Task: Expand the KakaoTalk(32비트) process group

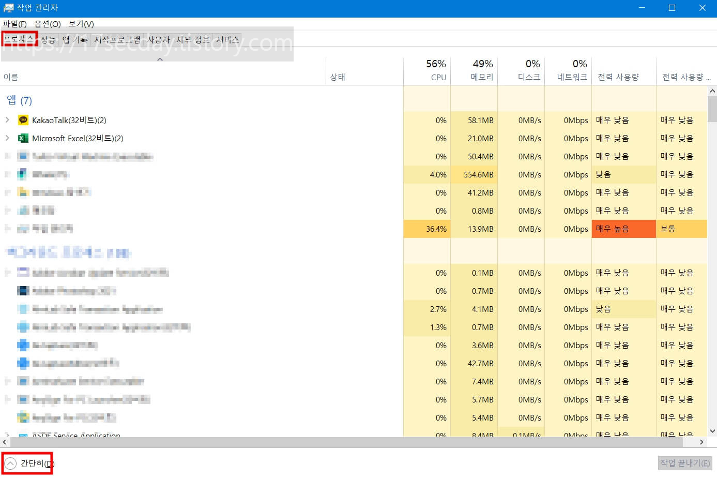Action: 7,120
